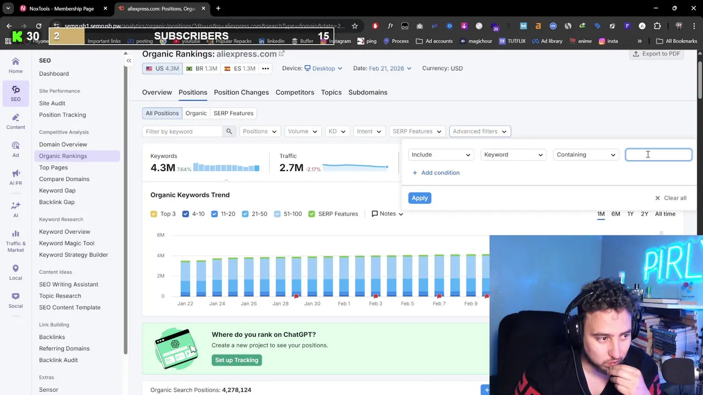
Task: Bookmark this page with star icon
Action: [355, 26]
